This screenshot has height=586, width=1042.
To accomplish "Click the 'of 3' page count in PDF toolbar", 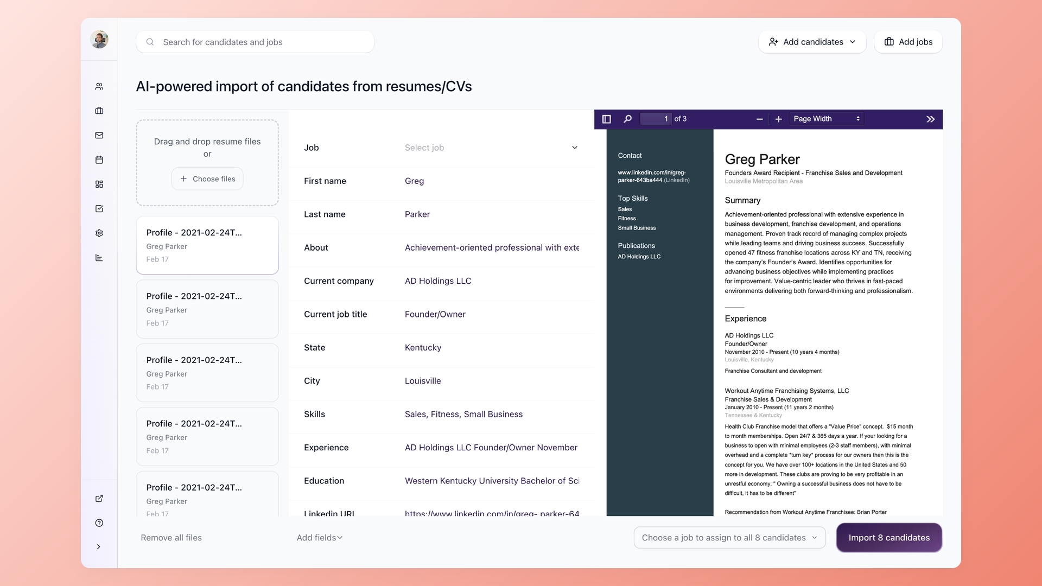I will (x=681, y=119).
